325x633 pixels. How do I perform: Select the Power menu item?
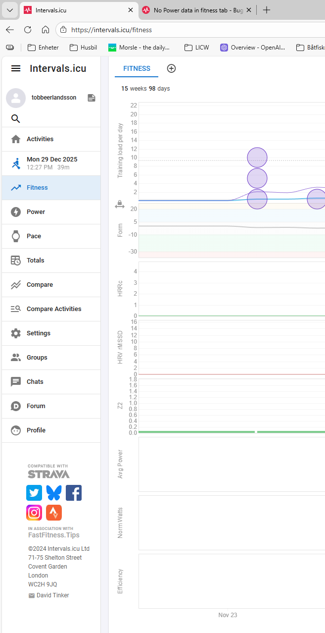tap(36, 212)
